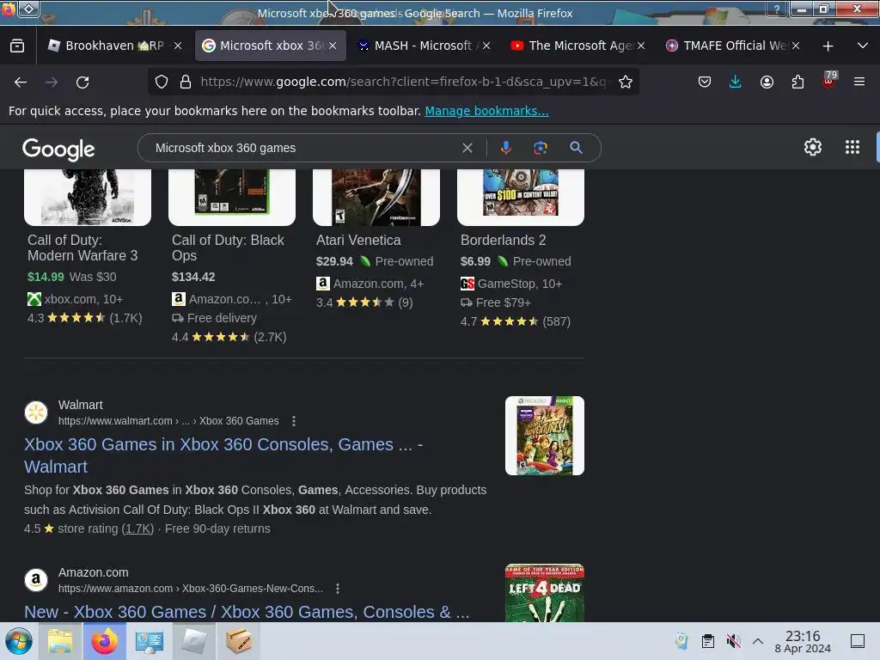Bookmark this page with star icon

[626, 82]
